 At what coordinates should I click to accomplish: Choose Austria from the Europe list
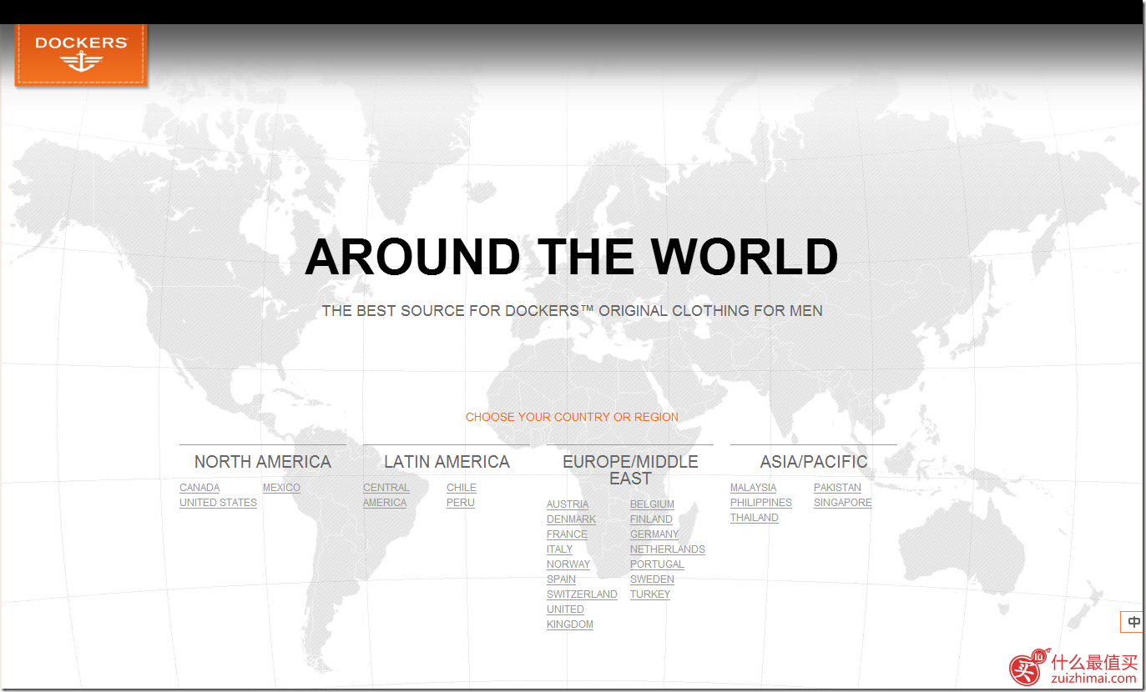[568, 504]
